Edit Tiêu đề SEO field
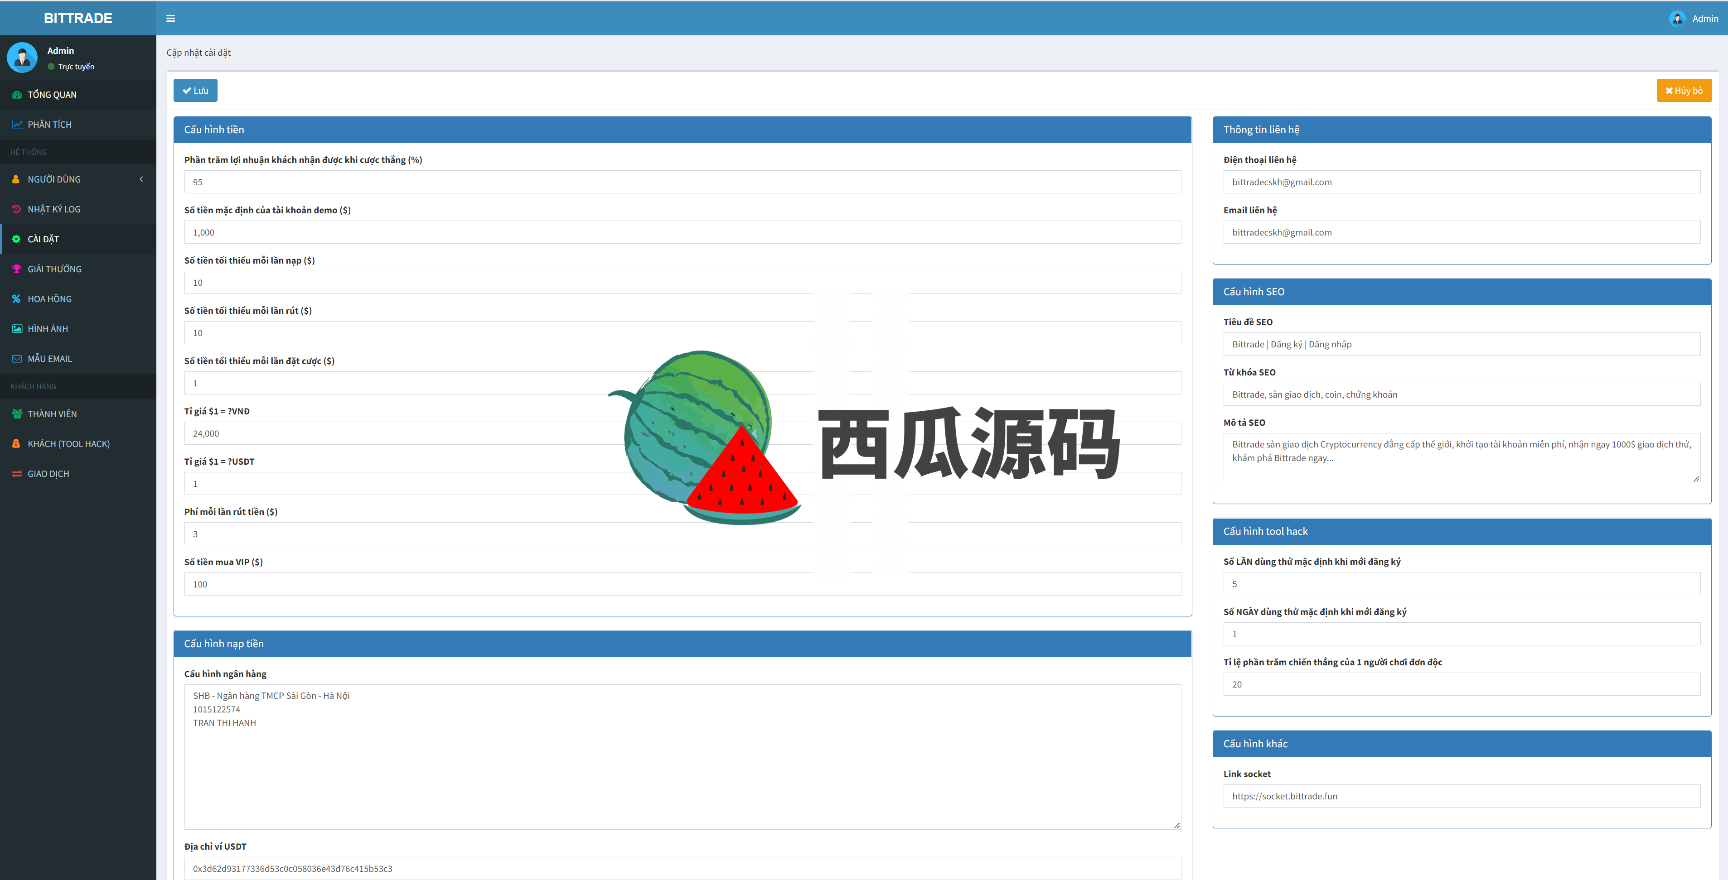 coord(1462,344)
